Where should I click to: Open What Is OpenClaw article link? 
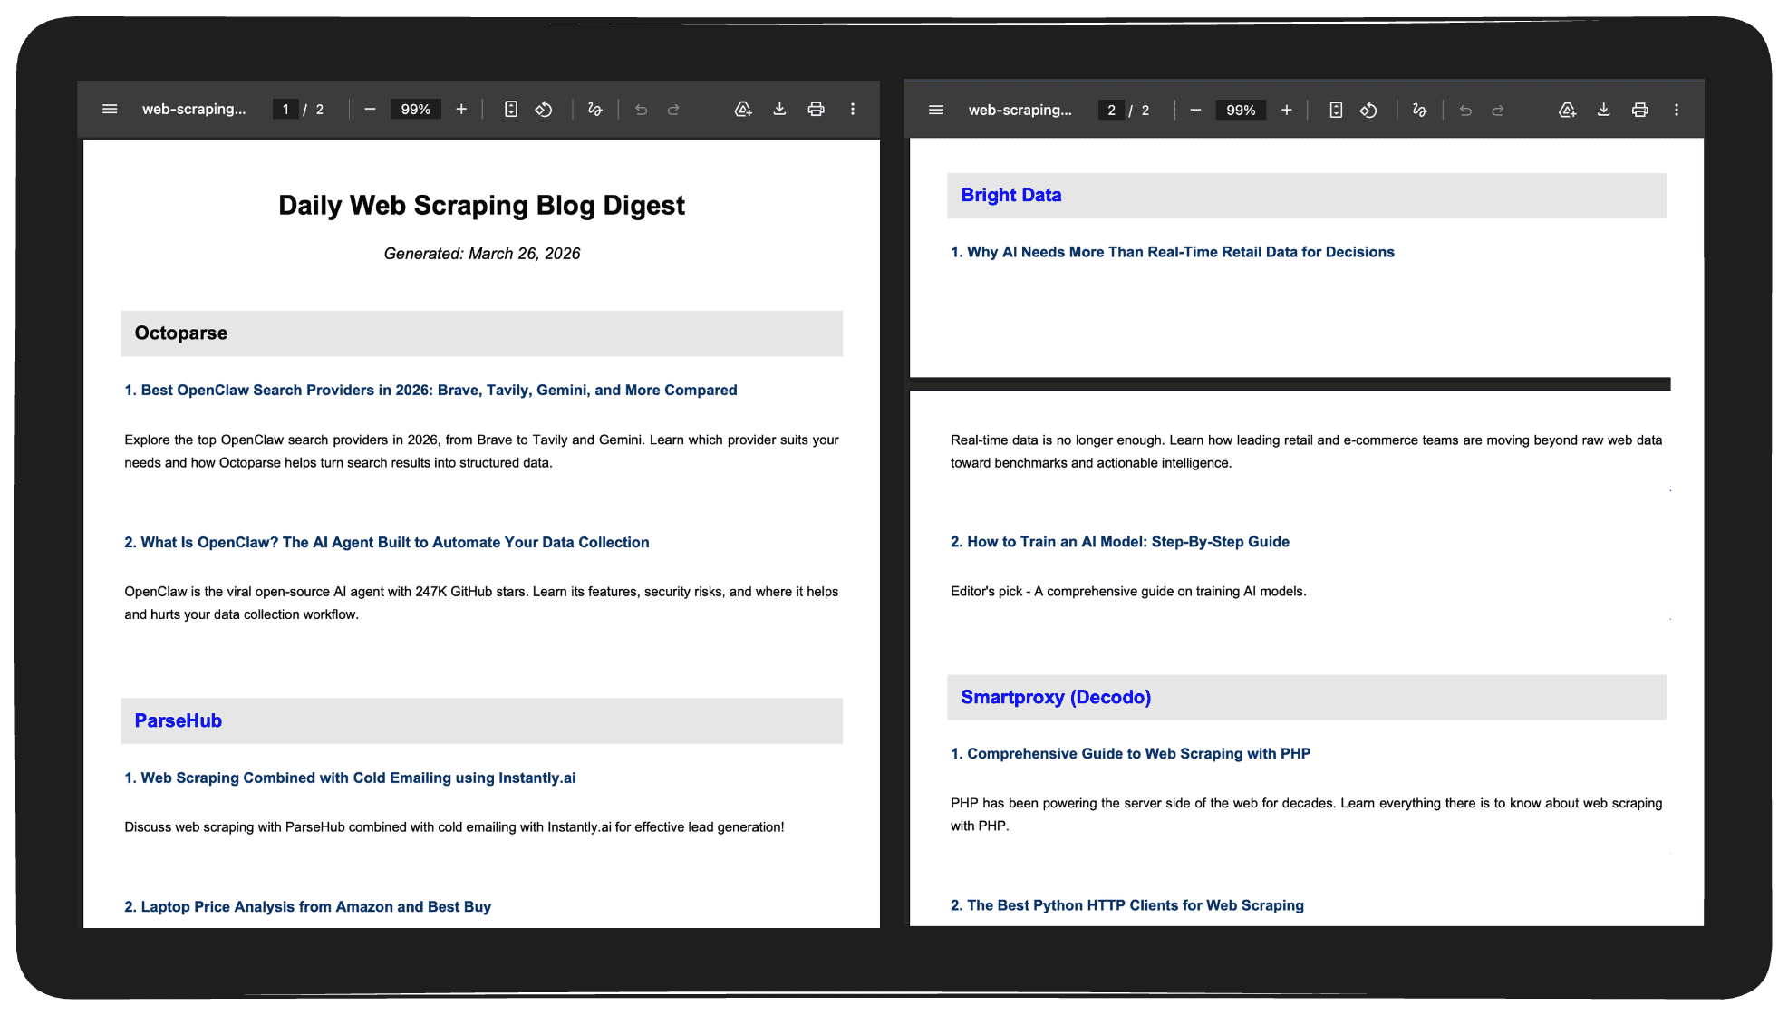click(387, 542)
